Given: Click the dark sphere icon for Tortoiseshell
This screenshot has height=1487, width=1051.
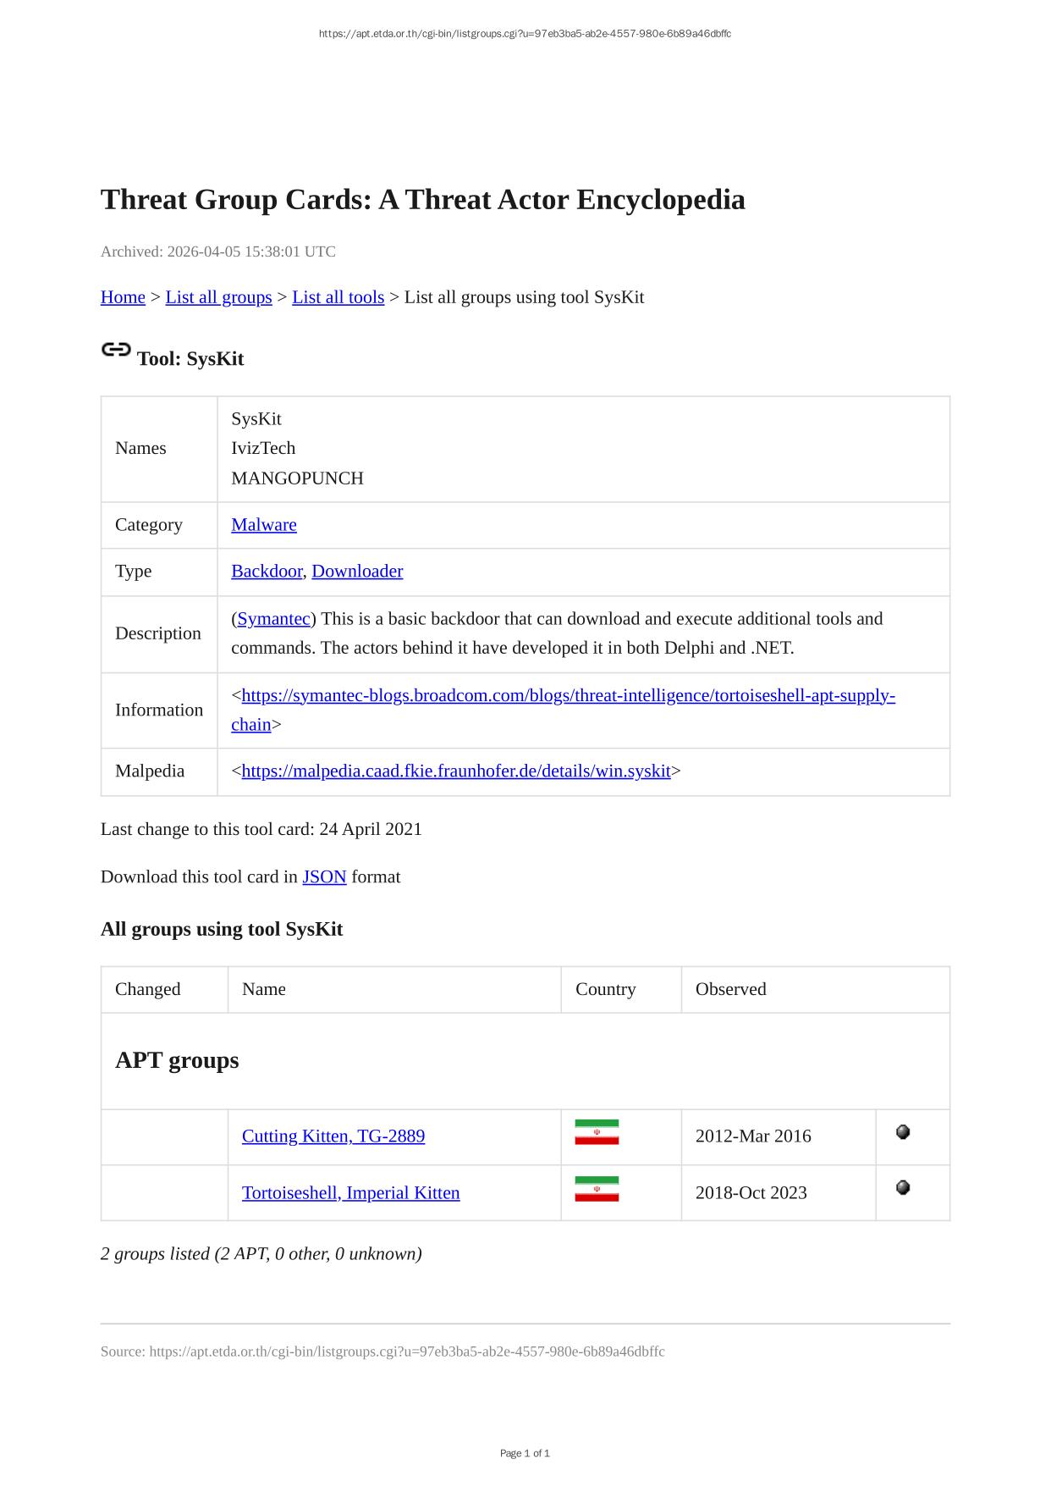Looking at the screenshot, I should (x=903, y=1188).
